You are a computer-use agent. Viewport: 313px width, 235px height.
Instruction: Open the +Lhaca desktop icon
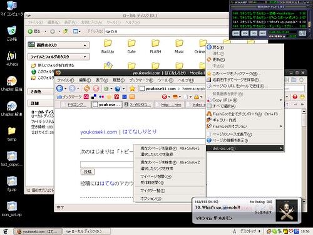12,58
